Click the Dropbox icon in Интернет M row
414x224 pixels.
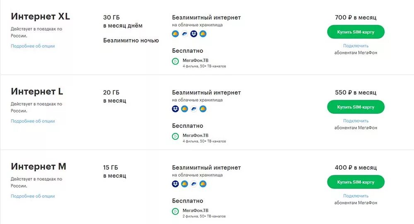tap(175, 184)
